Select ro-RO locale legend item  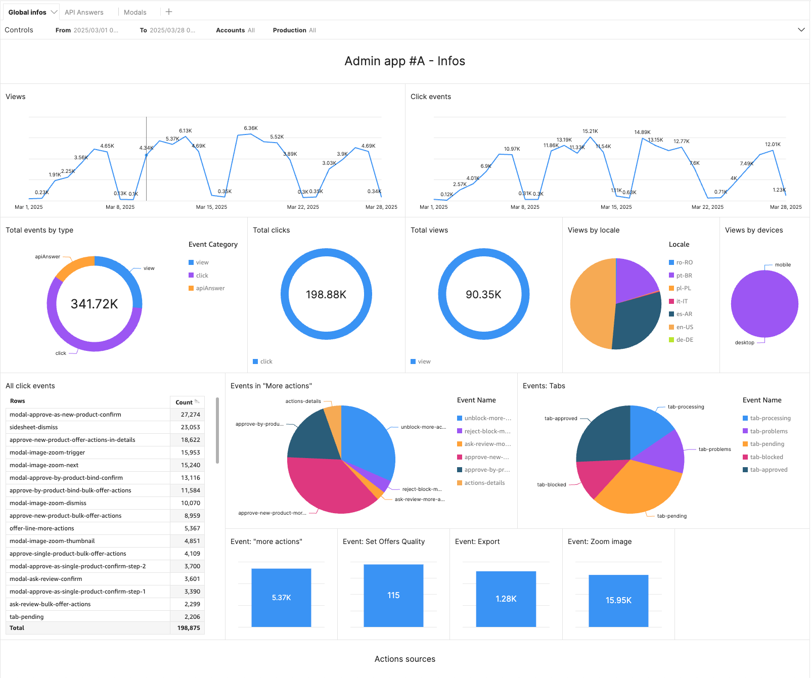(x=681, y=262)
